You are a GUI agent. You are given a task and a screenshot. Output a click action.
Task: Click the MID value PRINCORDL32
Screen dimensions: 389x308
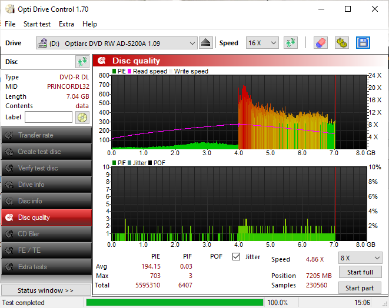(68, 86)
